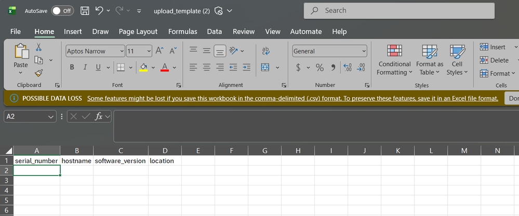Click Increase Decimal icon
Screen dimensions: 519x216
coord(348,67)
